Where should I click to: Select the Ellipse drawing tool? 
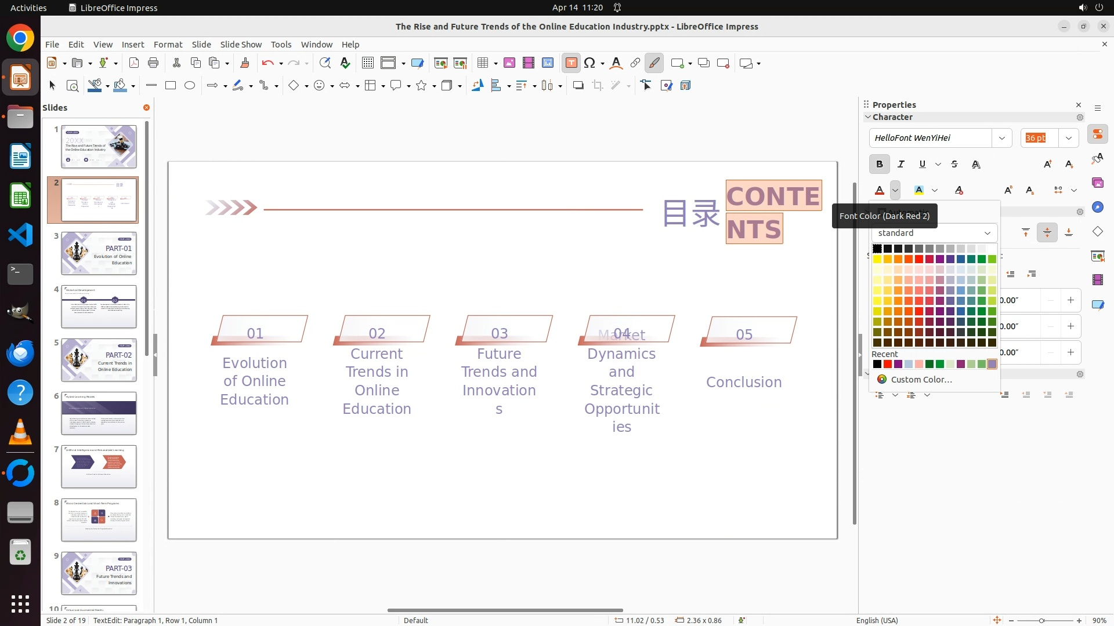pos(190,86)
